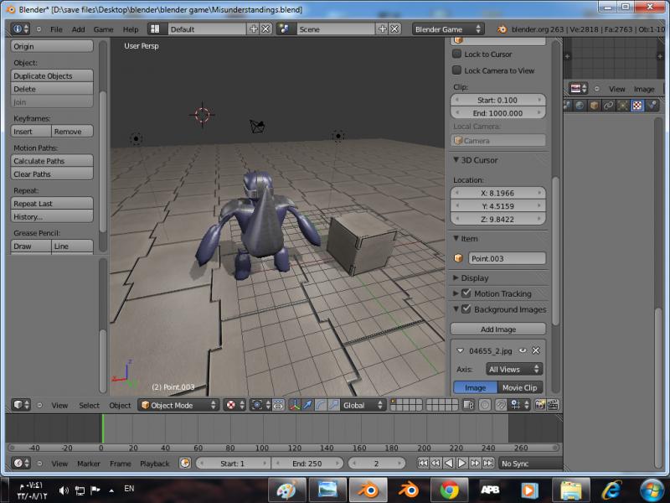Enable the translate manipulator arrow
The width and height of the screenshot is (670, 503).
pos(307,405)
